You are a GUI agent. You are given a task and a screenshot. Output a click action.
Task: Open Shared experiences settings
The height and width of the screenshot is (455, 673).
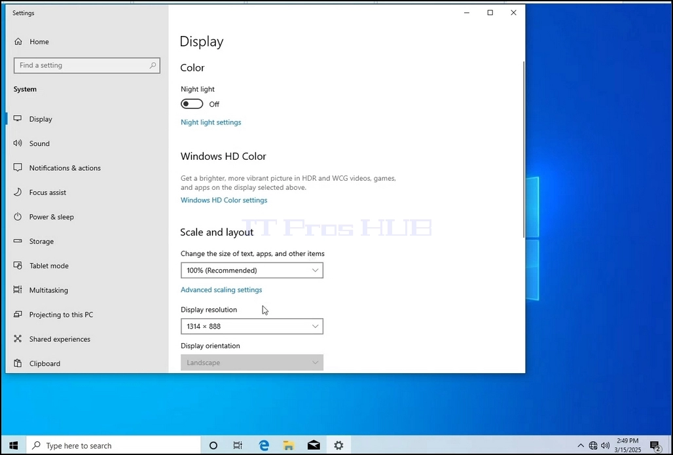pyautogui.click(x=87, y=339)
